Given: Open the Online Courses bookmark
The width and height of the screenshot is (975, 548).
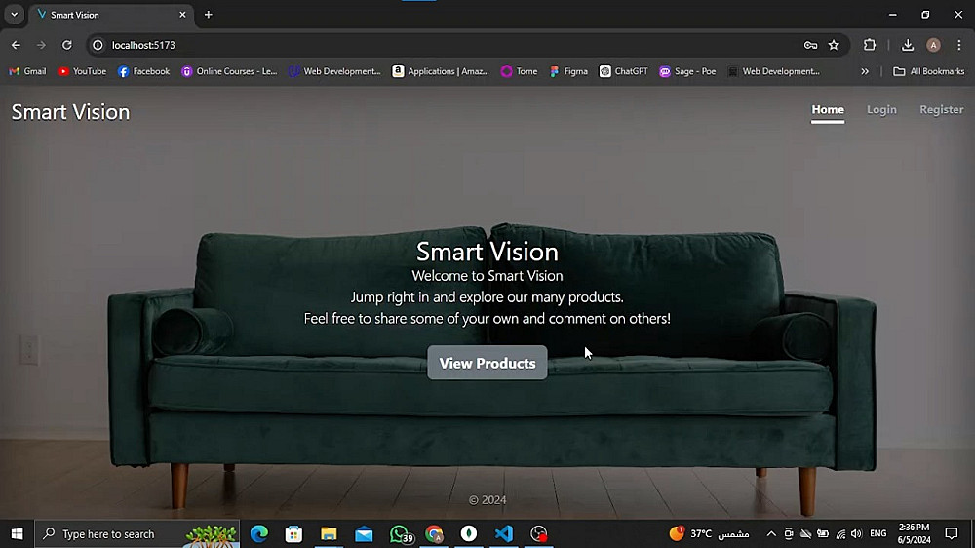Looking at the screenshot, I should point(229,71).
